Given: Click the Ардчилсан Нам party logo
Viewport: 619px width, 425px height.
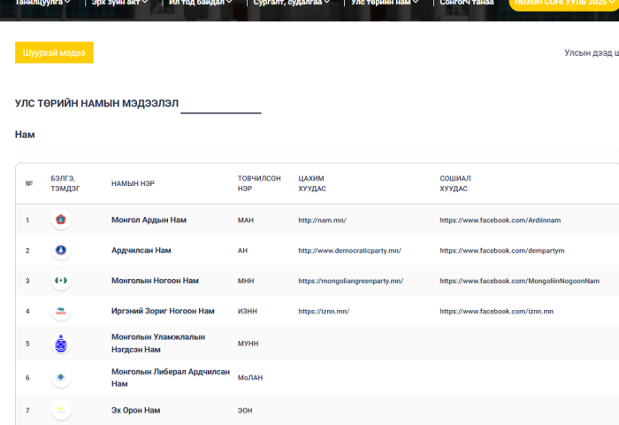Looking at the screenshot, I should tap(61, 251).
